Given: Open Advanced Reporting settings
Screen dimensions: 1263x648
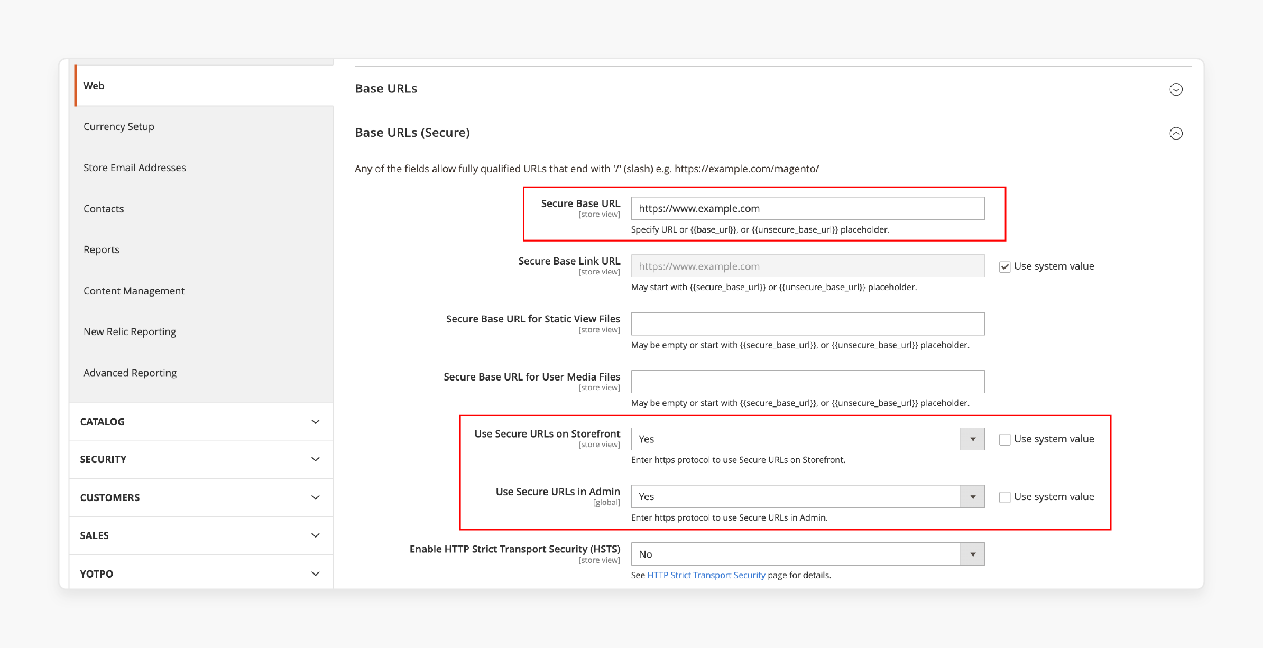Looking at the screenshot, I should (x=130, y=373).
